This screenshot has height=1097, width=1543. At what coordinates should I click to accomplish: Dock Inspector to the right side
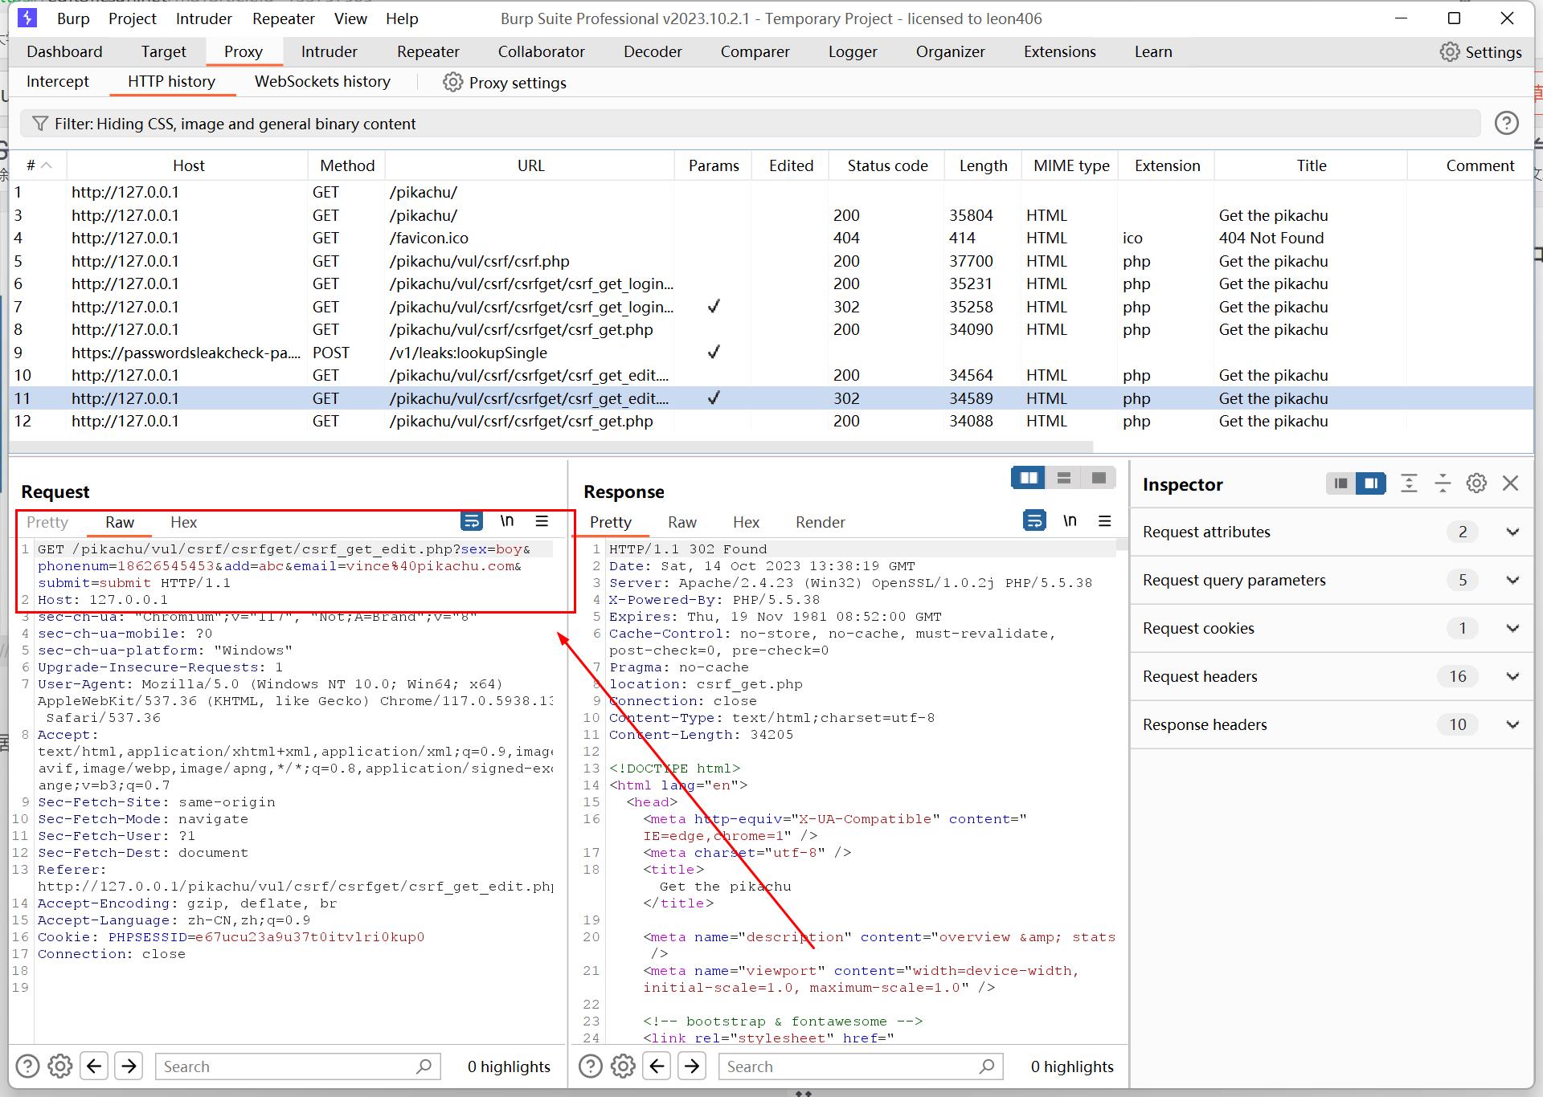[x=1371, y=483]
